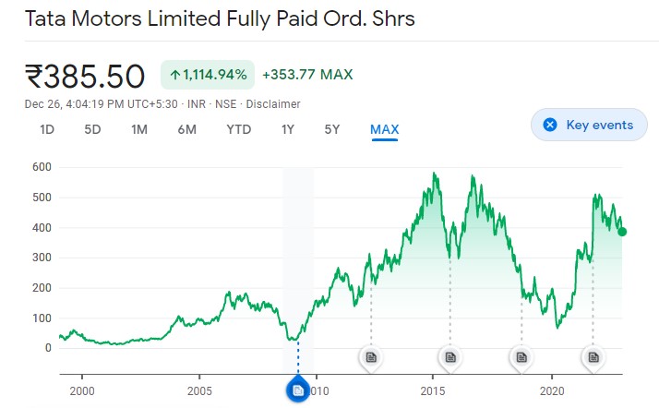Click the green 1,114.94% change badge

208,75
